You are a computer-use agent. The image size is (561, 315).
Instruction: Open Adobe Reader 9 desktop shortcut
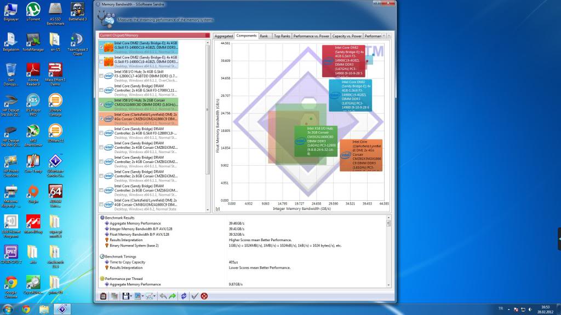[x=33, y=74]
